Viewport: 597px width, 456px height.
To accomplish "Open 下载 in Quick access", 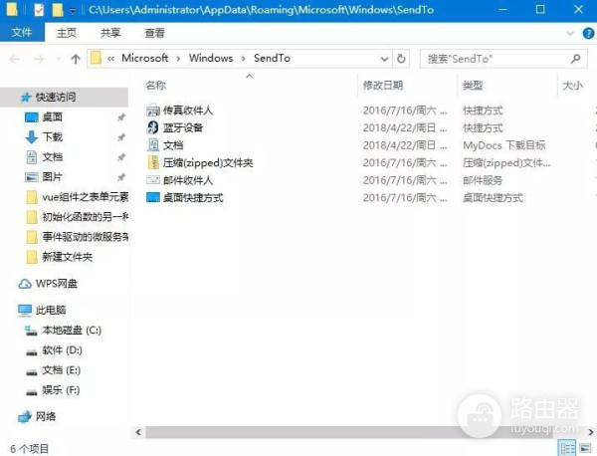I will (x=52, y=137).
